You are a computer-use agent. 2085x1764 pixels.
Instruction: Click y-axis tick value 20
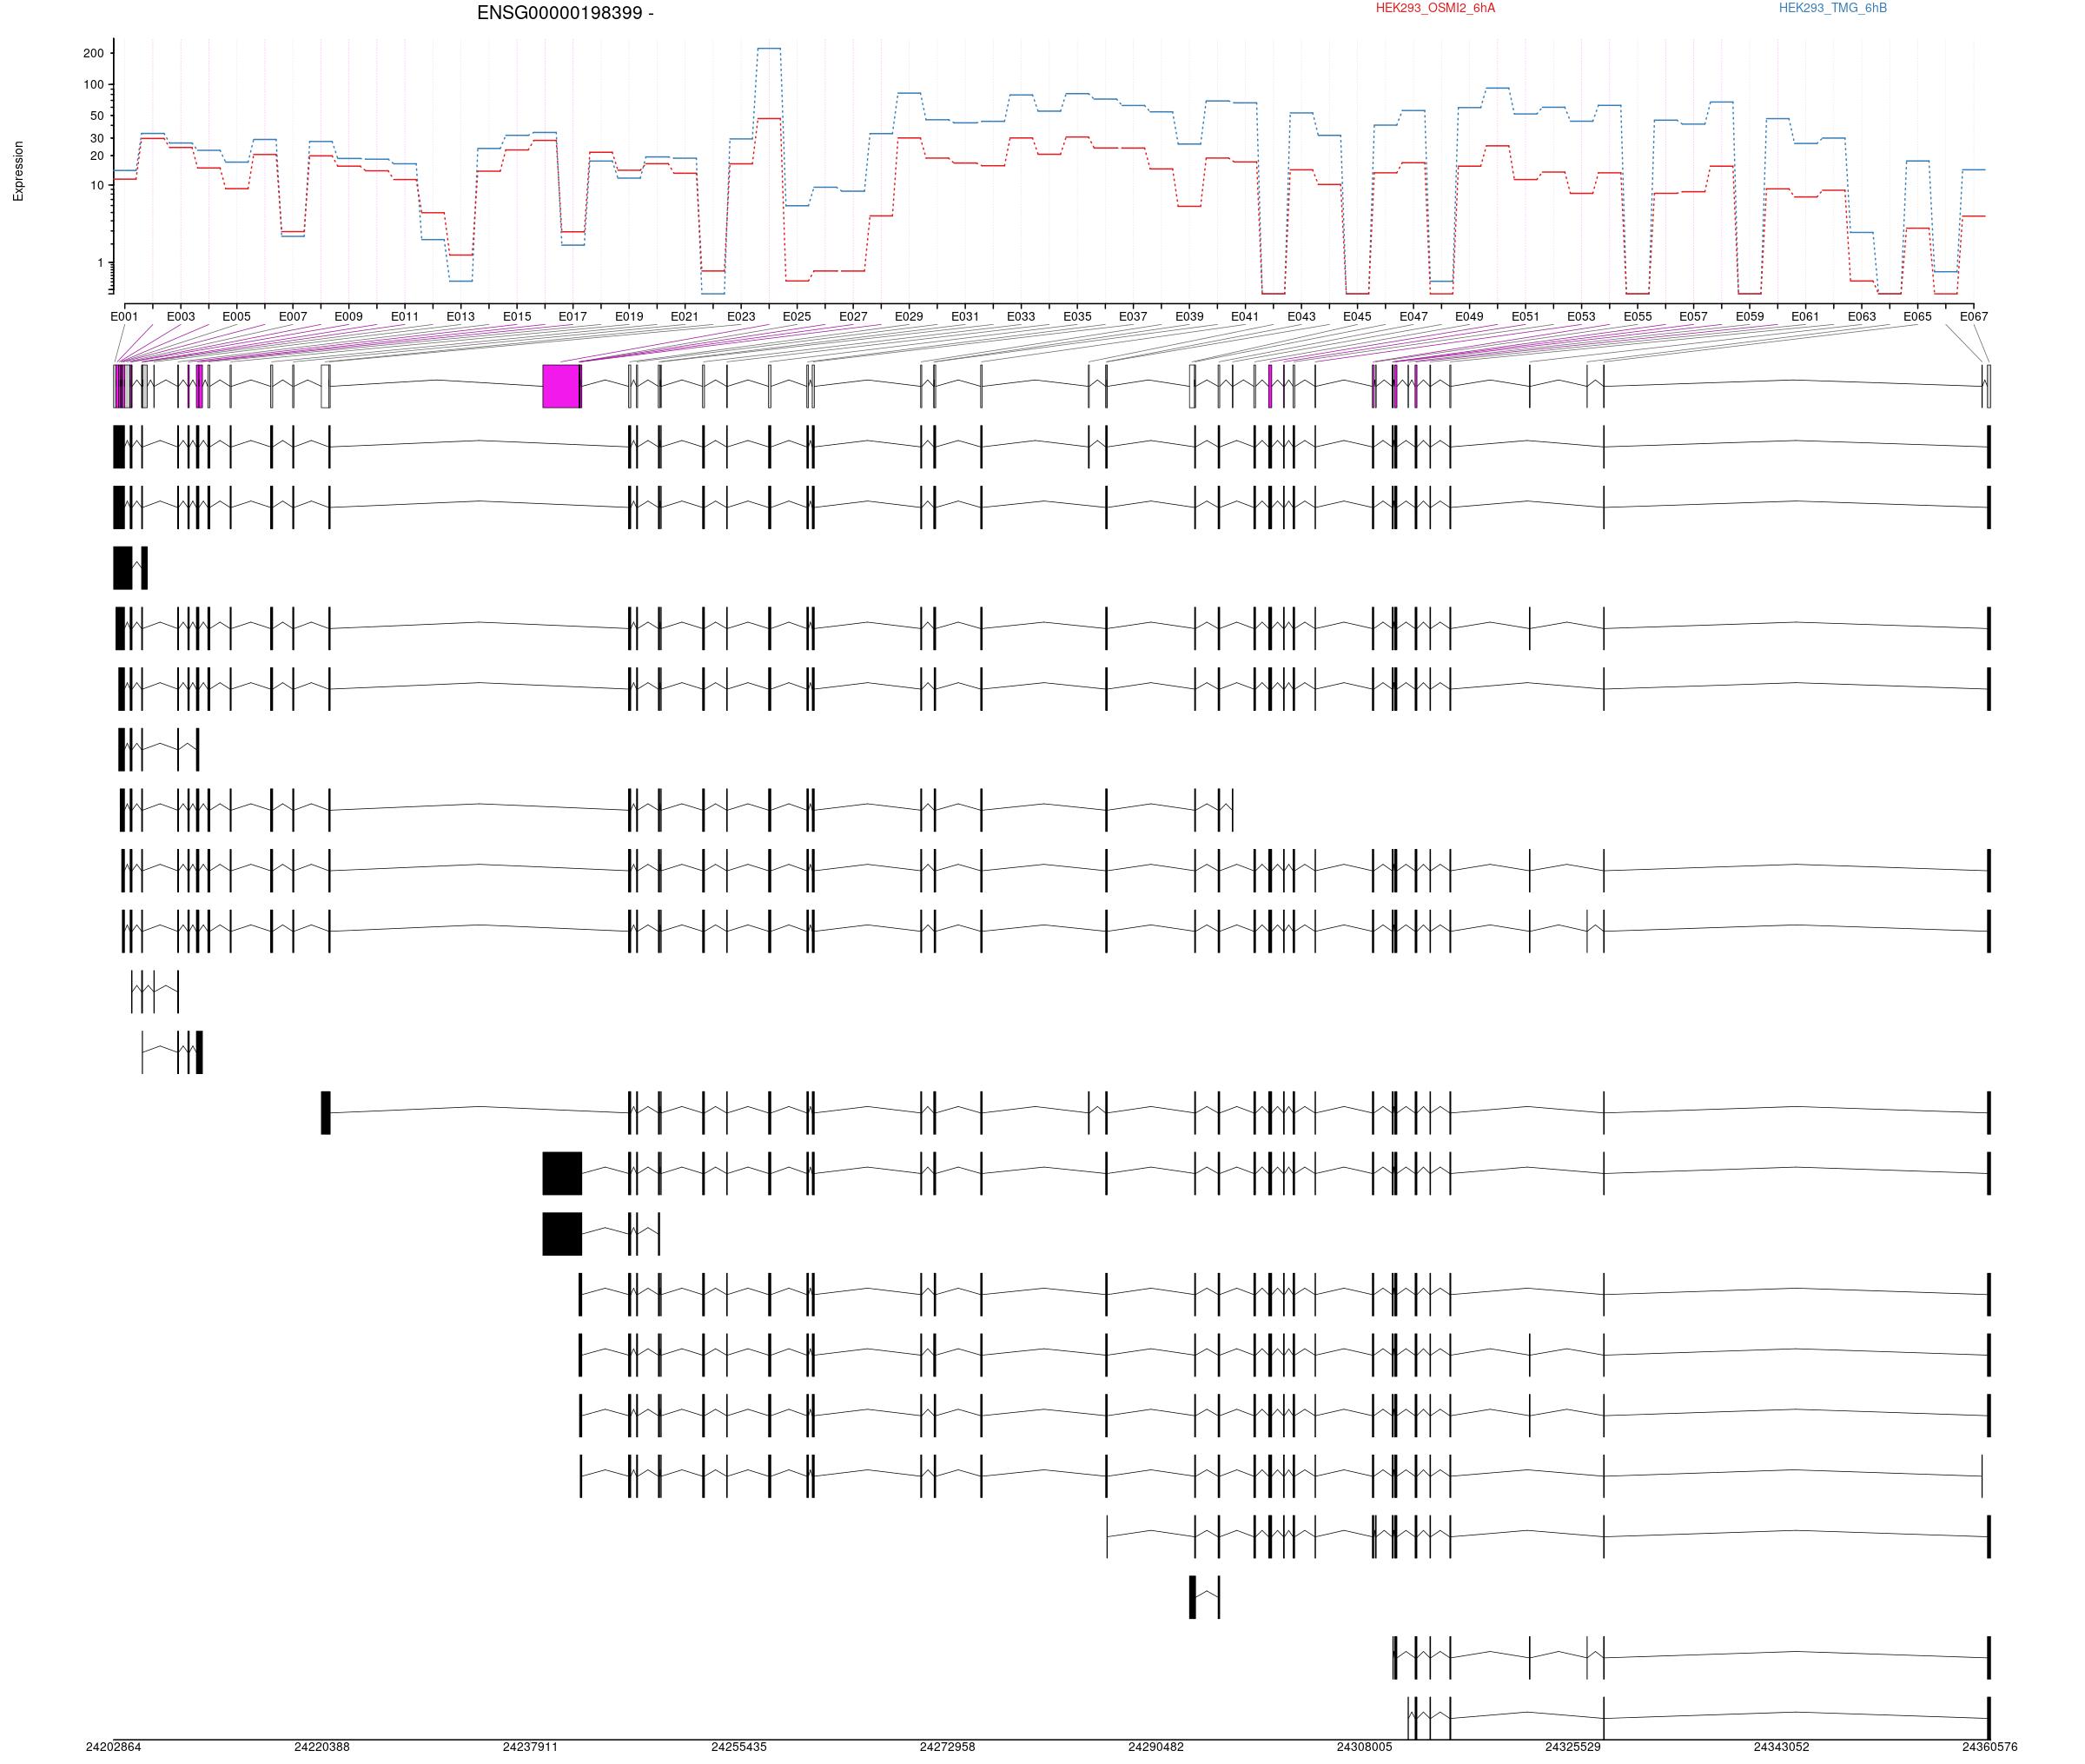click(x=97, y=156)
